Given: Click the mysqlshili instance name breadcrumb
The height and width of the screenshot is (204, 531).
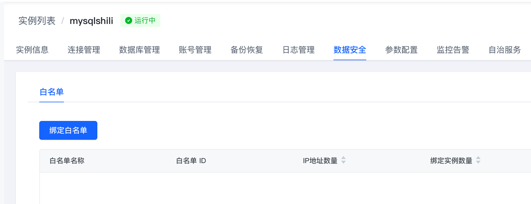Looking at the screenshot, I should (x=91, y=21).
